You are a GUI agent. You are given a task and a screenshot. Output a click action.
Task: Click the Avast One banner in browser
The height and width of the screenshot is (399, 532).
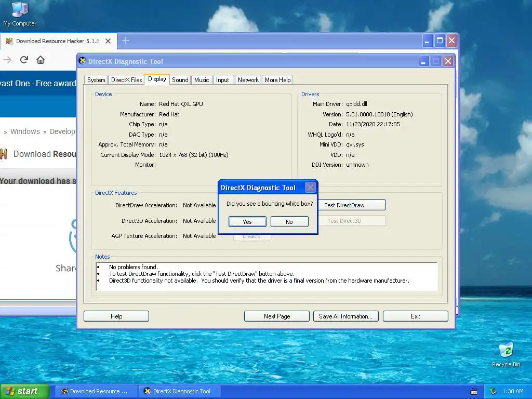click(38, 83)
